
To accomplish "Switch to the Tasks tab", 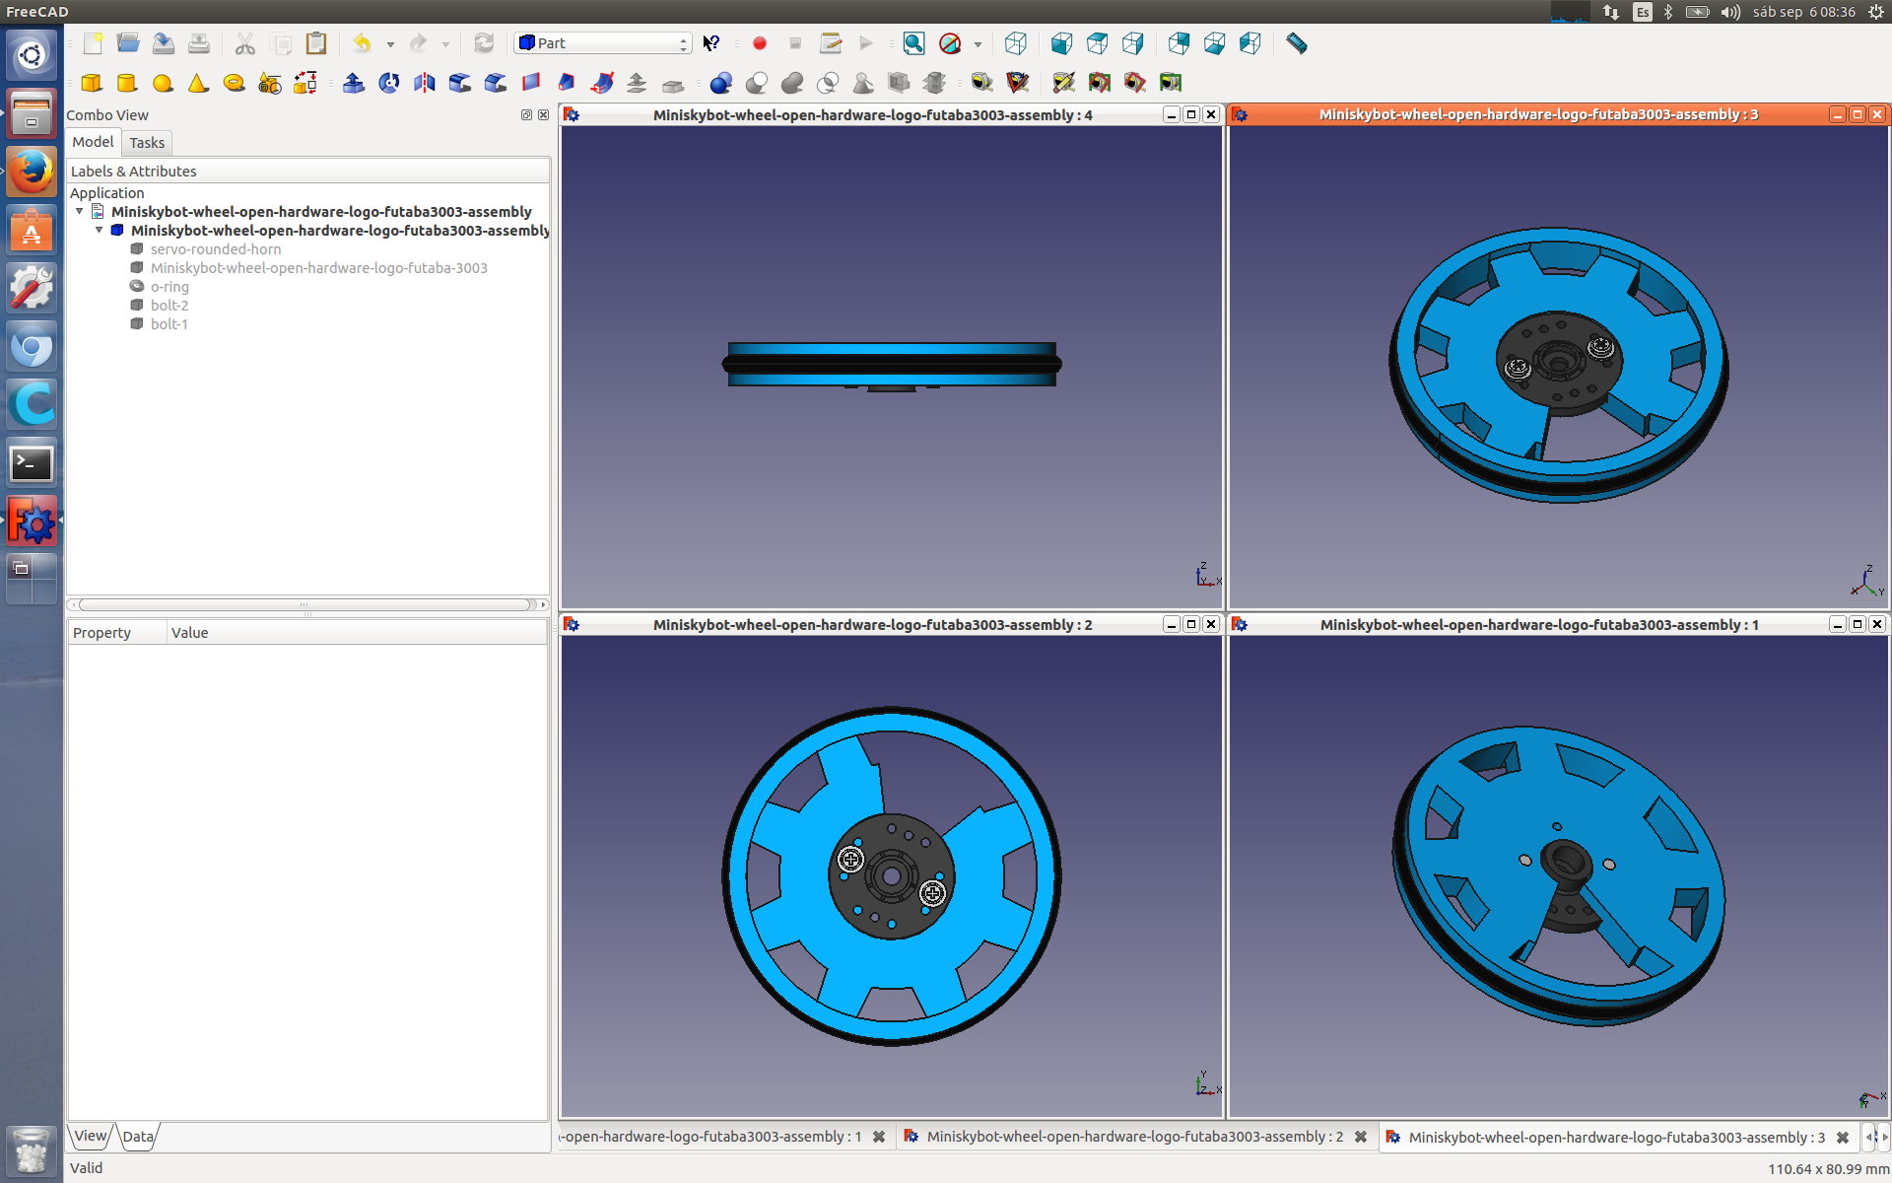I will click(147, 143).
